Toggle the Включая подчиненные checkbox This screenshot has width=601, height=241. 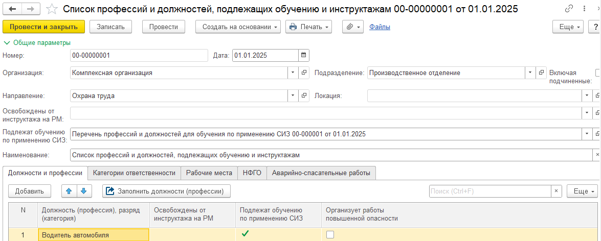tap(598, 73)
